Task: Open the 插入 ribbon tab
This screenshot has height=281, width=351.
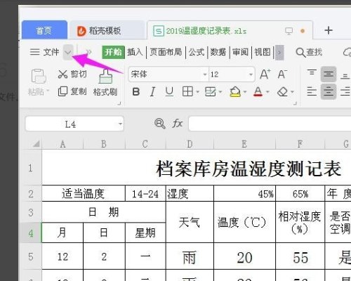Action: 135,52
